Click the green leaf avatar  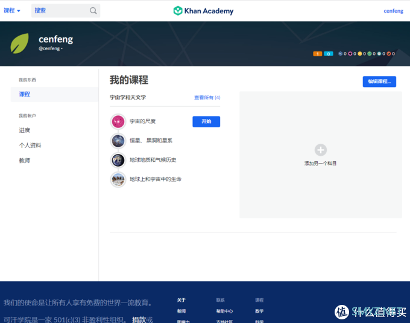pos(19,43)
